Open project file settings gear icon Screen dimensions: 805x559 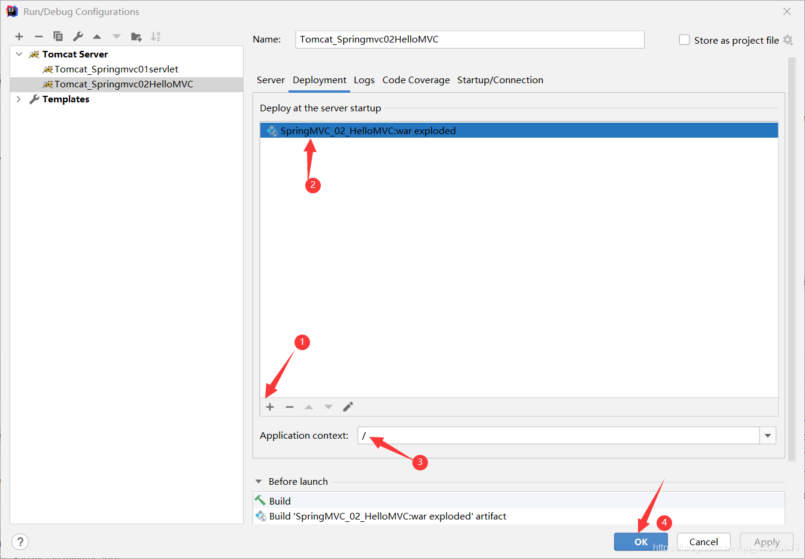coord(788,40)
